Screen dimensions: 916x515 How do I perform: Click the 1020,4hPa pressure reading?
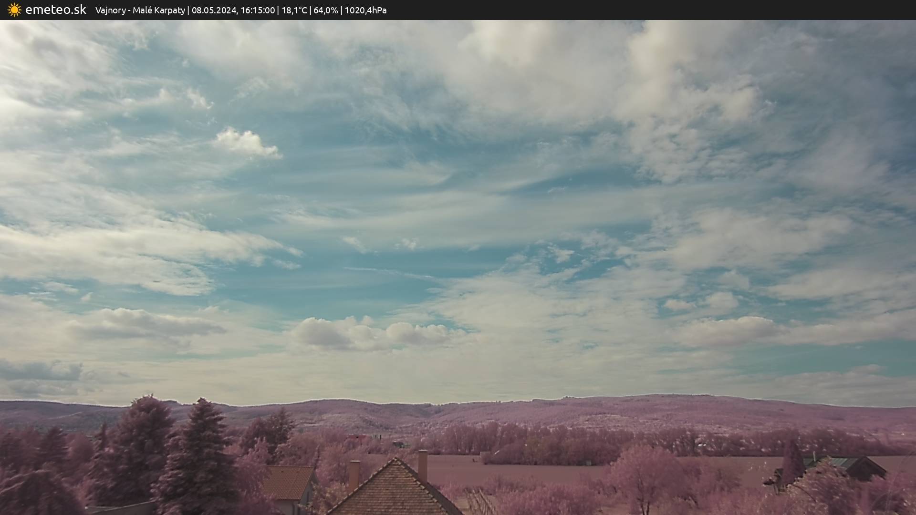(365, 10)
